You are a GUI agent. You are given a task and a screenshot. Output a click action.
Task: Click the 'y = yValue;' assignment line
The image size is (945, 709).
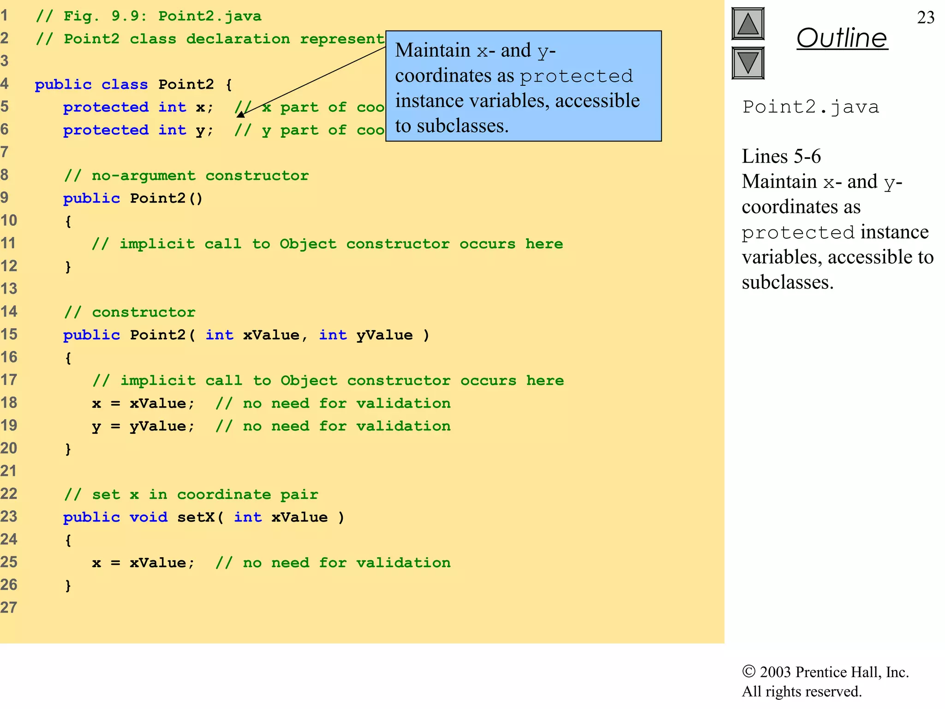pyautogui.click(x=143, y=426)
